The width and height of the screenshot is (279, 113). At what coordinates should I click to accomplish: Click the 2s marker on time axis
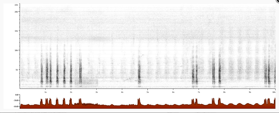pos(71,92)
